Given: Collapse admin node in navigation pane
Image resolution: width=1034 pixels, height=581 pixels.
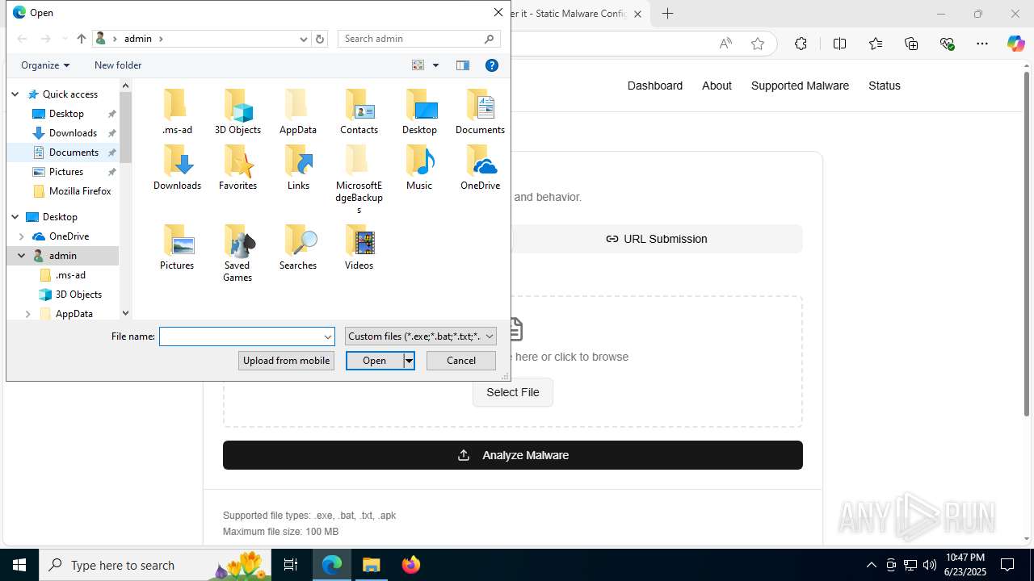Looking at the screenshot, I should coord(22,256).
